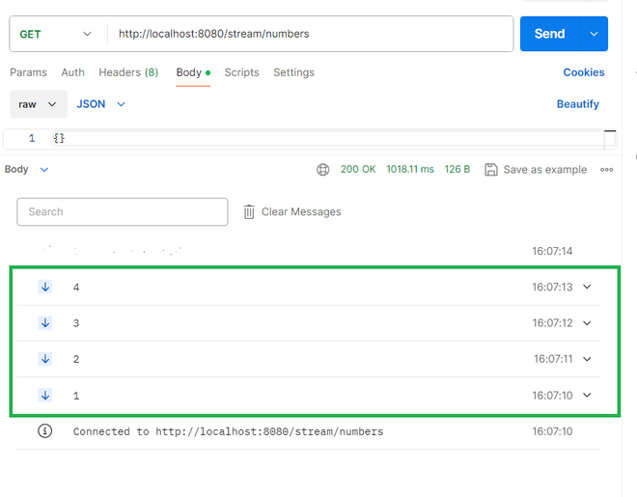Switch to the Params tab
Screen dimensions: 637x497
coord(28,72)
